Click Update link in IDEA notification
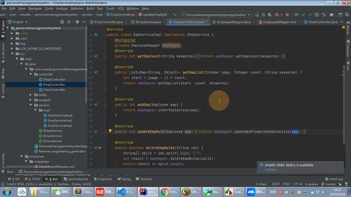 tap(271, 170)
